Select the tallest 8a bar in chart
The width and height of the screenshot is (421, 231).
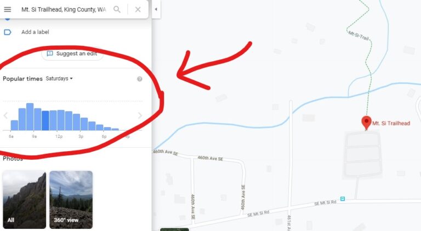click(x=30, y=117)
